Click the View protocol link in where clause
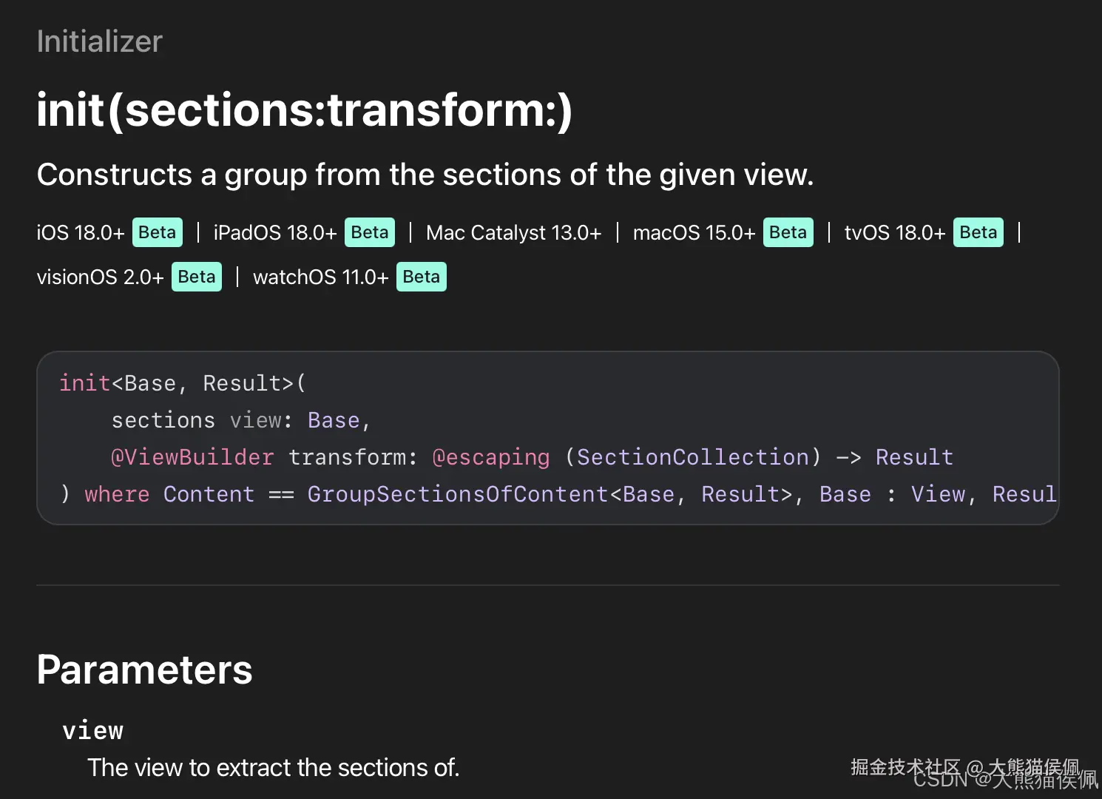 [x=938, y=494]
